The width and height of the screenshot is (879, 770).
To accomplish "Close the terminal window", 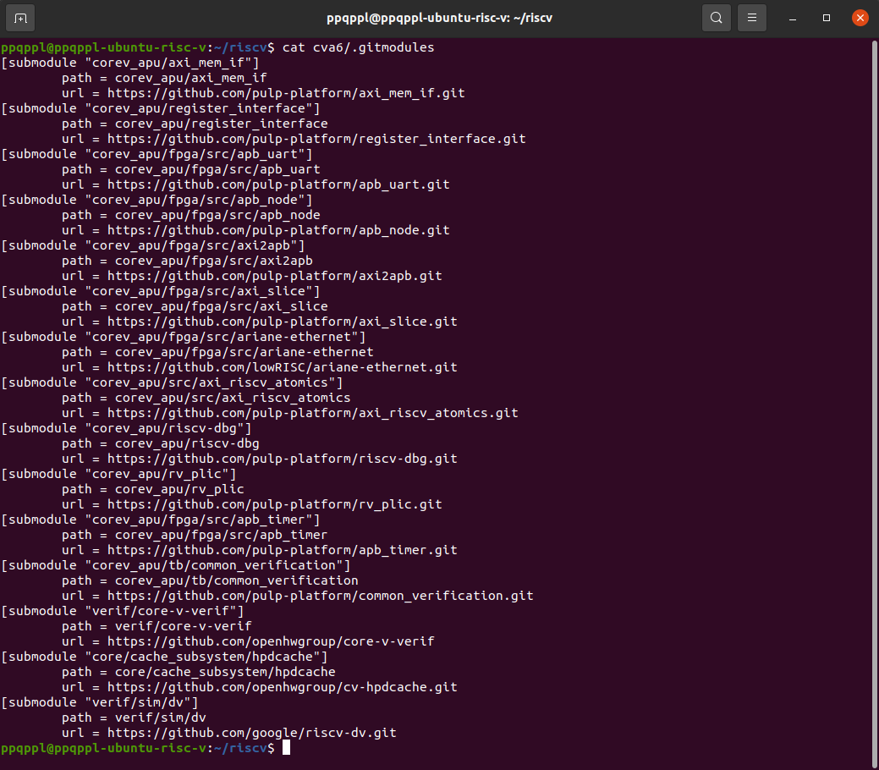I will [x=860, y=17].
